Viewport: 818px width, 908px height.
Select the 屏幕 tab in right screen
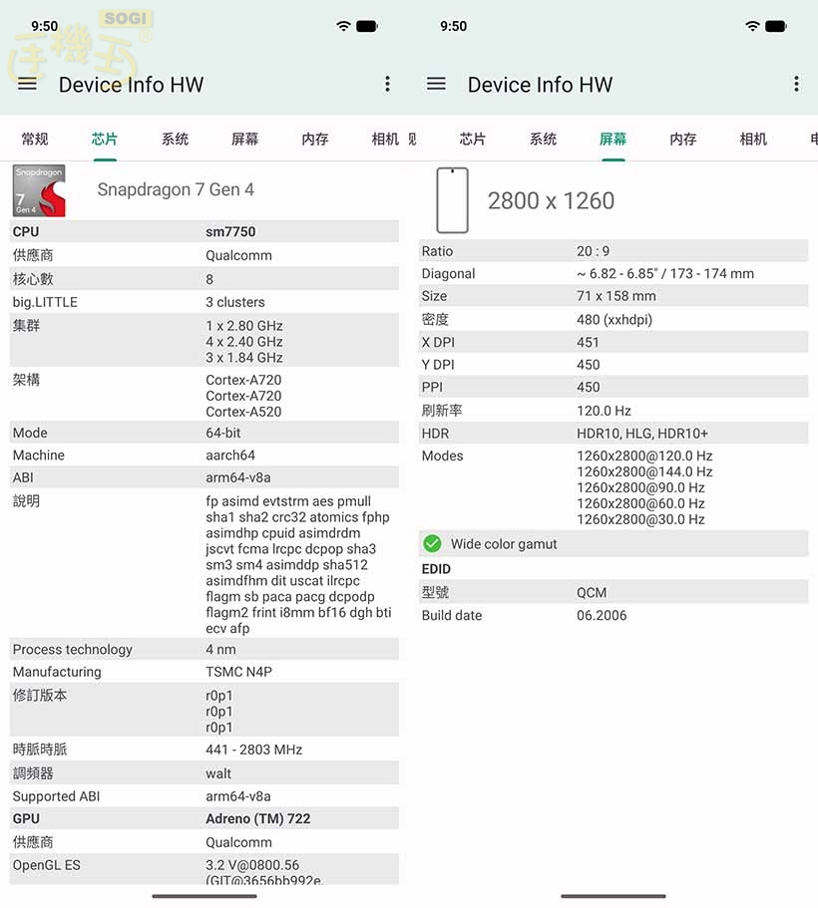tap(613, 139)
